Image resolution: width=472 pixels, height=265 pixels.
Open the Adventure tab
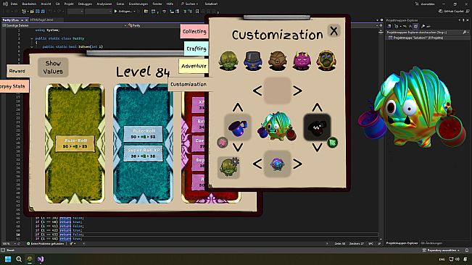pos(194,66)
